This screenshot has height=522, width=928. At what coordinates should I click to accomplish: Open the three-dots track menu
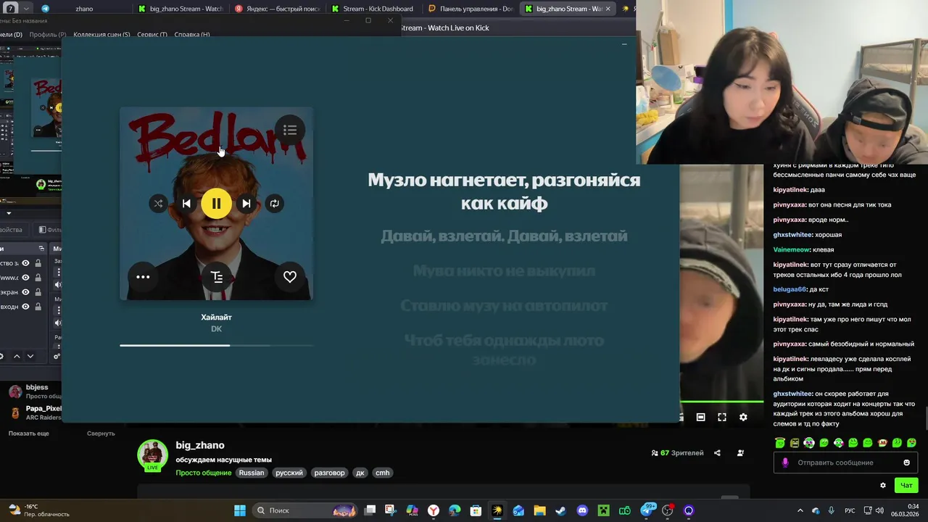click(x=143, y=276)
